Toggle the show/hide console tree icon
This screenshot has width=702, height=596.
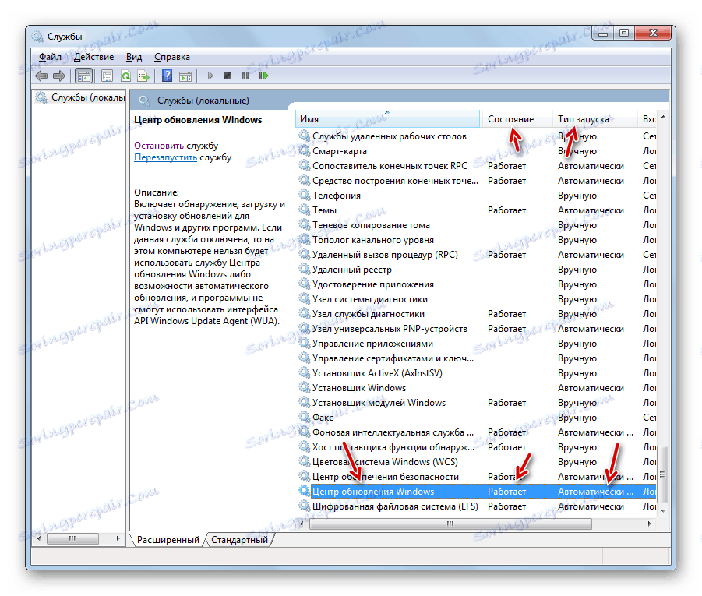(83, 76)
